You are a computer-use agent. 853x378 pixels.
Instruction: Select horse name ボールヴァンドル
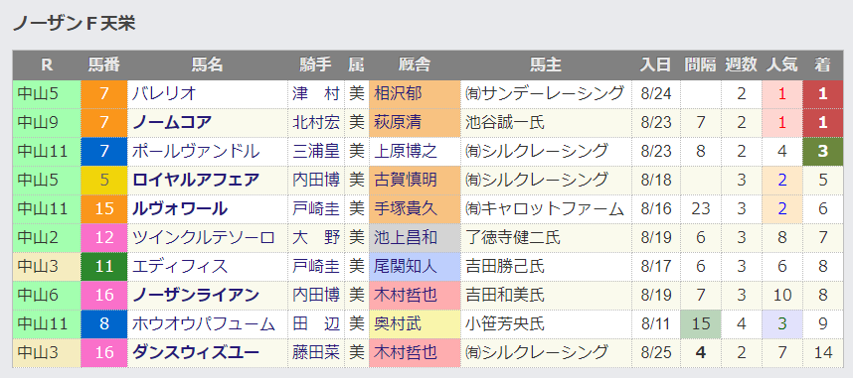pos(195,152)
